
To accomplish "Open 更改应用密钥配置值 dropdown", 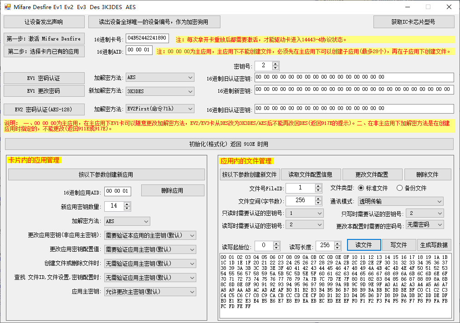I will coord(150,249).
